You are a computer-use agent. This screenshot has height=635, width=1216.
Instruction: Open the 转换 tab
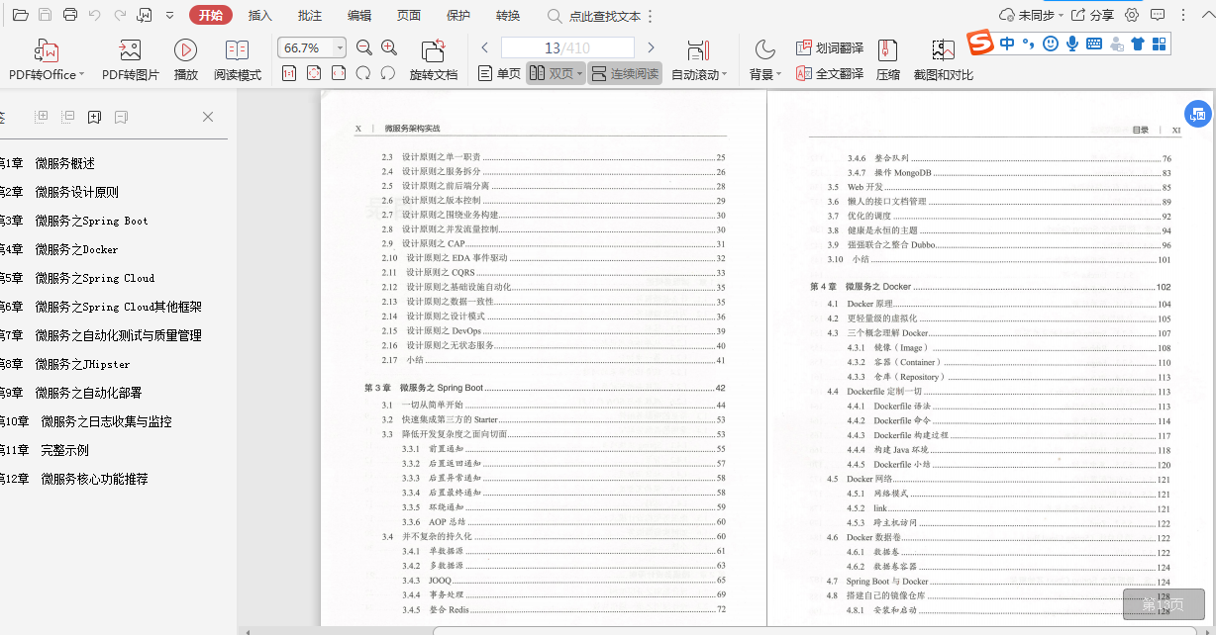[508, 16]
